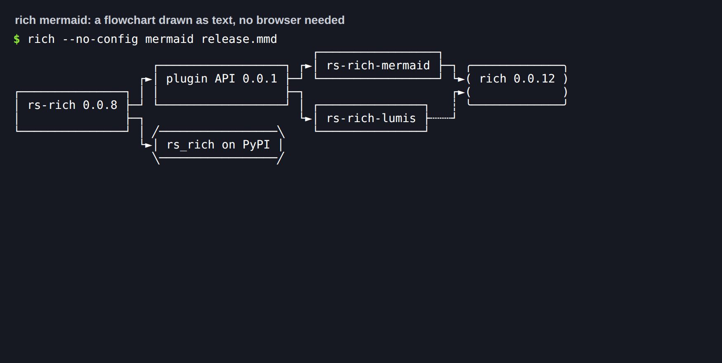Click the command 'rich --no-config mermaid release.mmd'
Viewport: 722px width, 363px height.
point(152,39)
